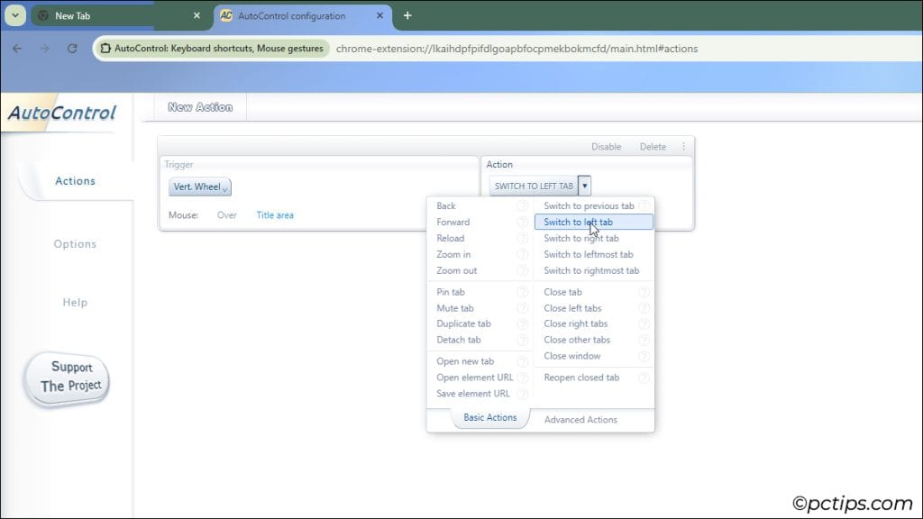Switch to the Advanced Actions tab
The image size is (923, 519).
click(x=580, y=419)
